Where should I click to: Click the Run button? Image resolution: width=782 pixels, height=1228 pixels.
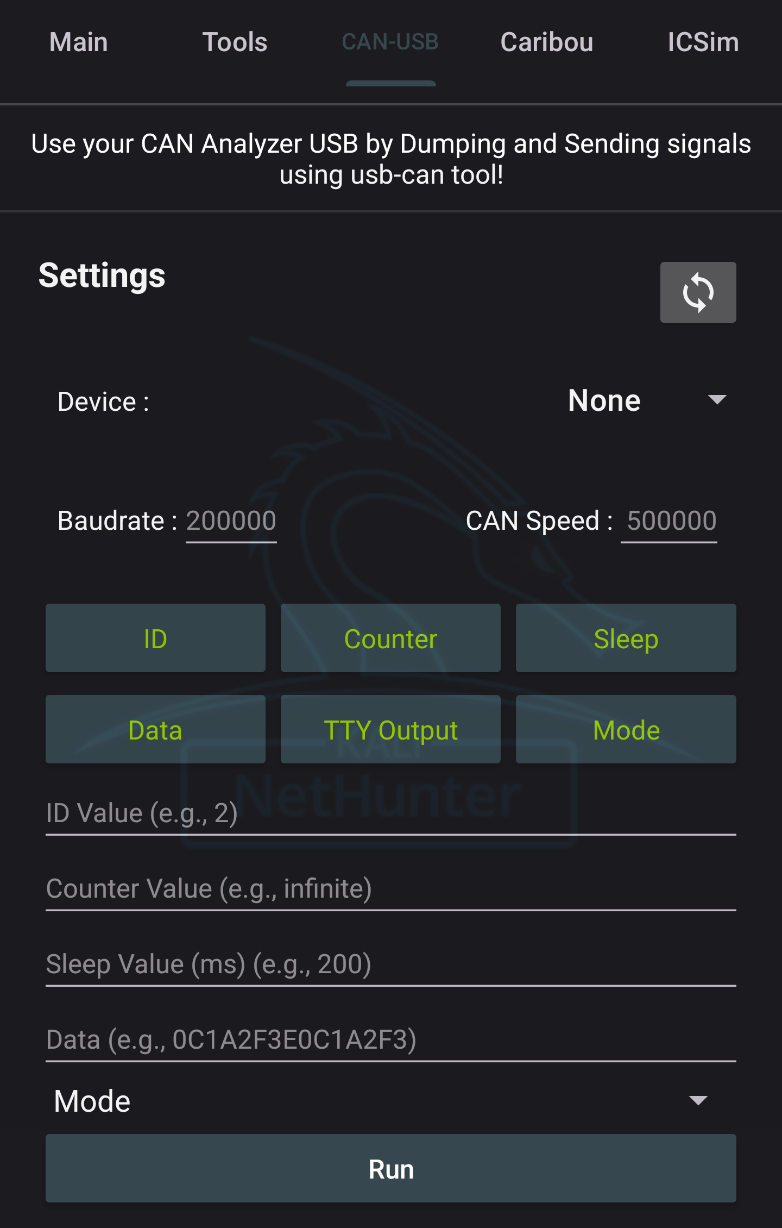pos(391,1168)
